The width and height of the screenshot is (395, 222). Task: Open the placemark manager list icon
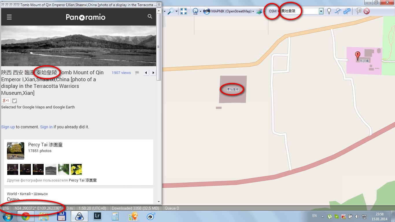tap(359, 11)
